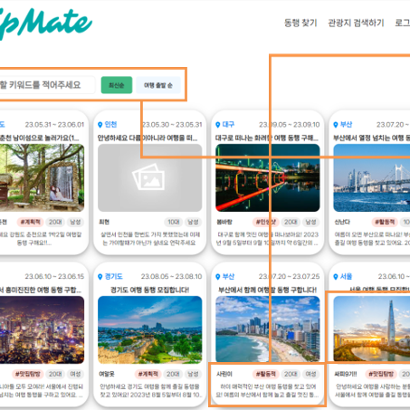Click the pin icon on the 23.07.20 ~ 23.07.25 부산 card
The image size is (410, 410).
pyautogui.click(x=218, y=277)
